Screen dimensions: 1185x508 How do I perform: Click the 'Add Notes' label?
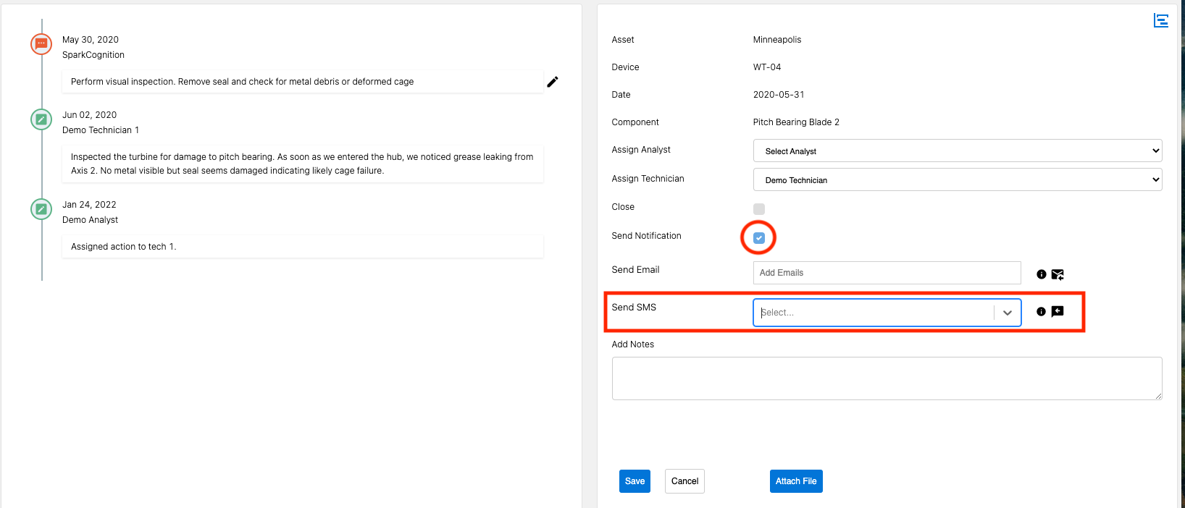pos(633,344)
